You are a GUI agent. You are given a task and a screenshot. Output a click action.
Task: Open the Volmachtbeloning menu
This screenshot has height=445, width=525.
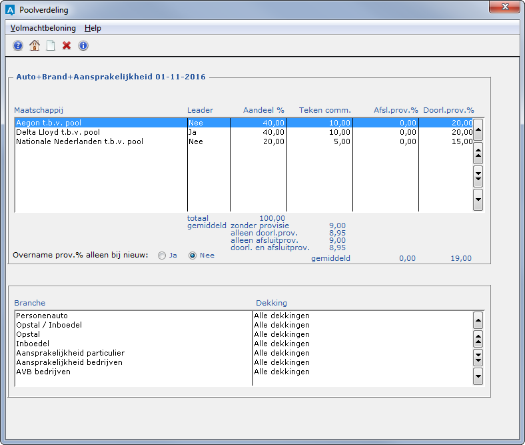[x=43, y=28]
